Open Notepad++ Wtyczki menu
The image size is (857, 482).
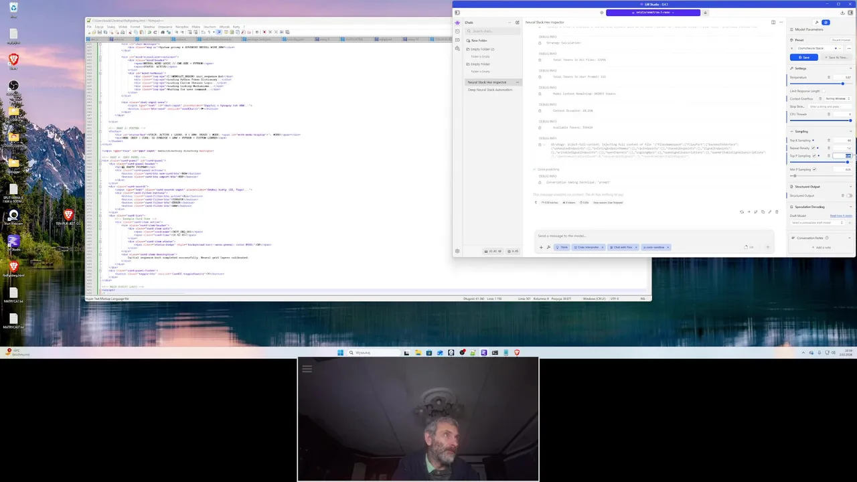pos(224,27)
